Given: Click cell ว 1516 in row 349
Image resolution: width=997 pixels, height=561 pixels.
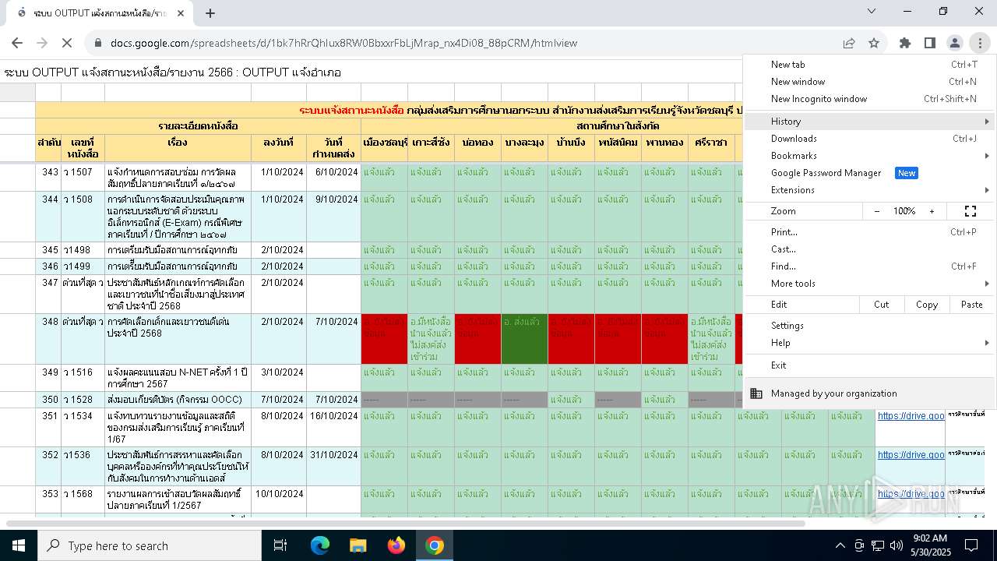Looking at the screenshot, I should click(83, 378).
